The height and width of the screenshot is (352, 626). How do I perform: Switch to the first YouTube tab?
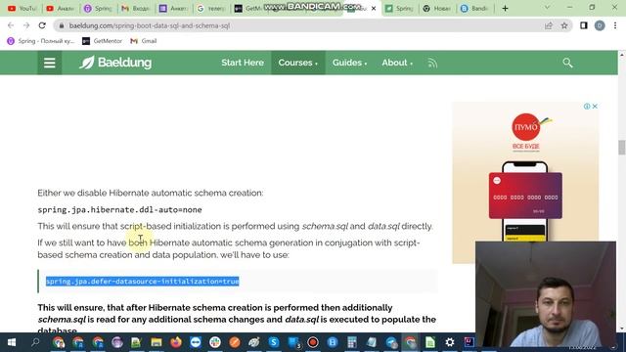pyautogui.click(x=22, y=9)
